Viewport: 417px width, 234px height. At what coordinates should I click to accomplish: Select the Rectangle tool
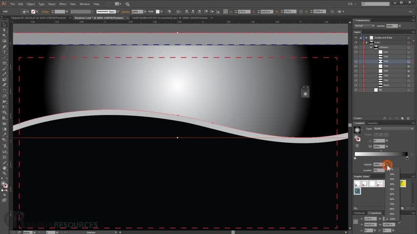click(x=4, y=63)
